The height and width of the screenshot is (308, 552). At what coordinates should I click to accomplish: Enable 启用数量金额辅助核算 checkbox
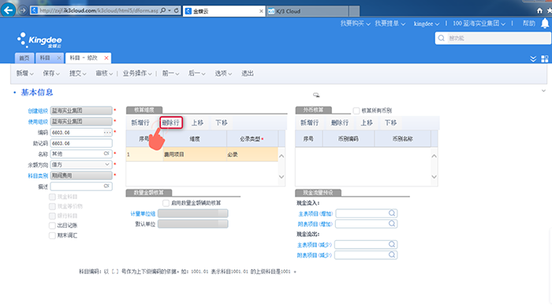point(166,203)
